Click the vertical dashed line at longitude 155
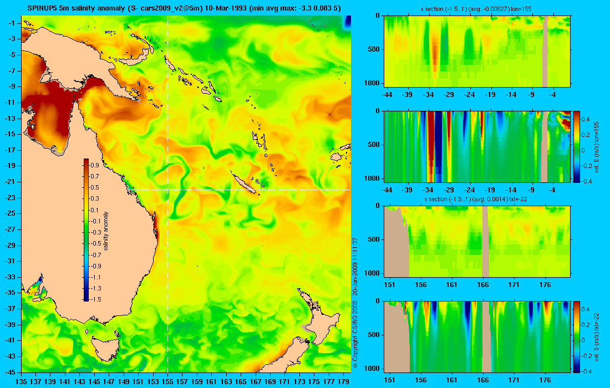610x388 pixels. pyautogui.click(x=167, y=194)
